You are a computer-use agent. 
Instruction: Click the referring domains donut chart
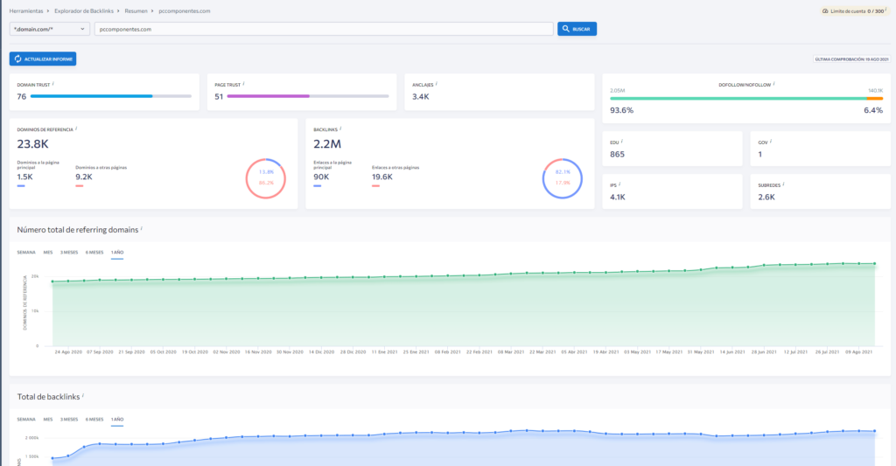(x=266, y=178)
